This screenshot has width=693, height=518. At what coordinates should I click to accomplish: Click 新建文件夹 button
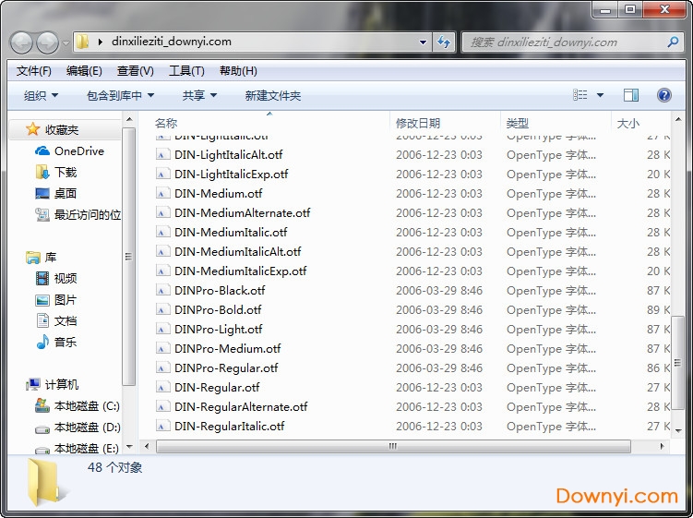tap(273, 95)
